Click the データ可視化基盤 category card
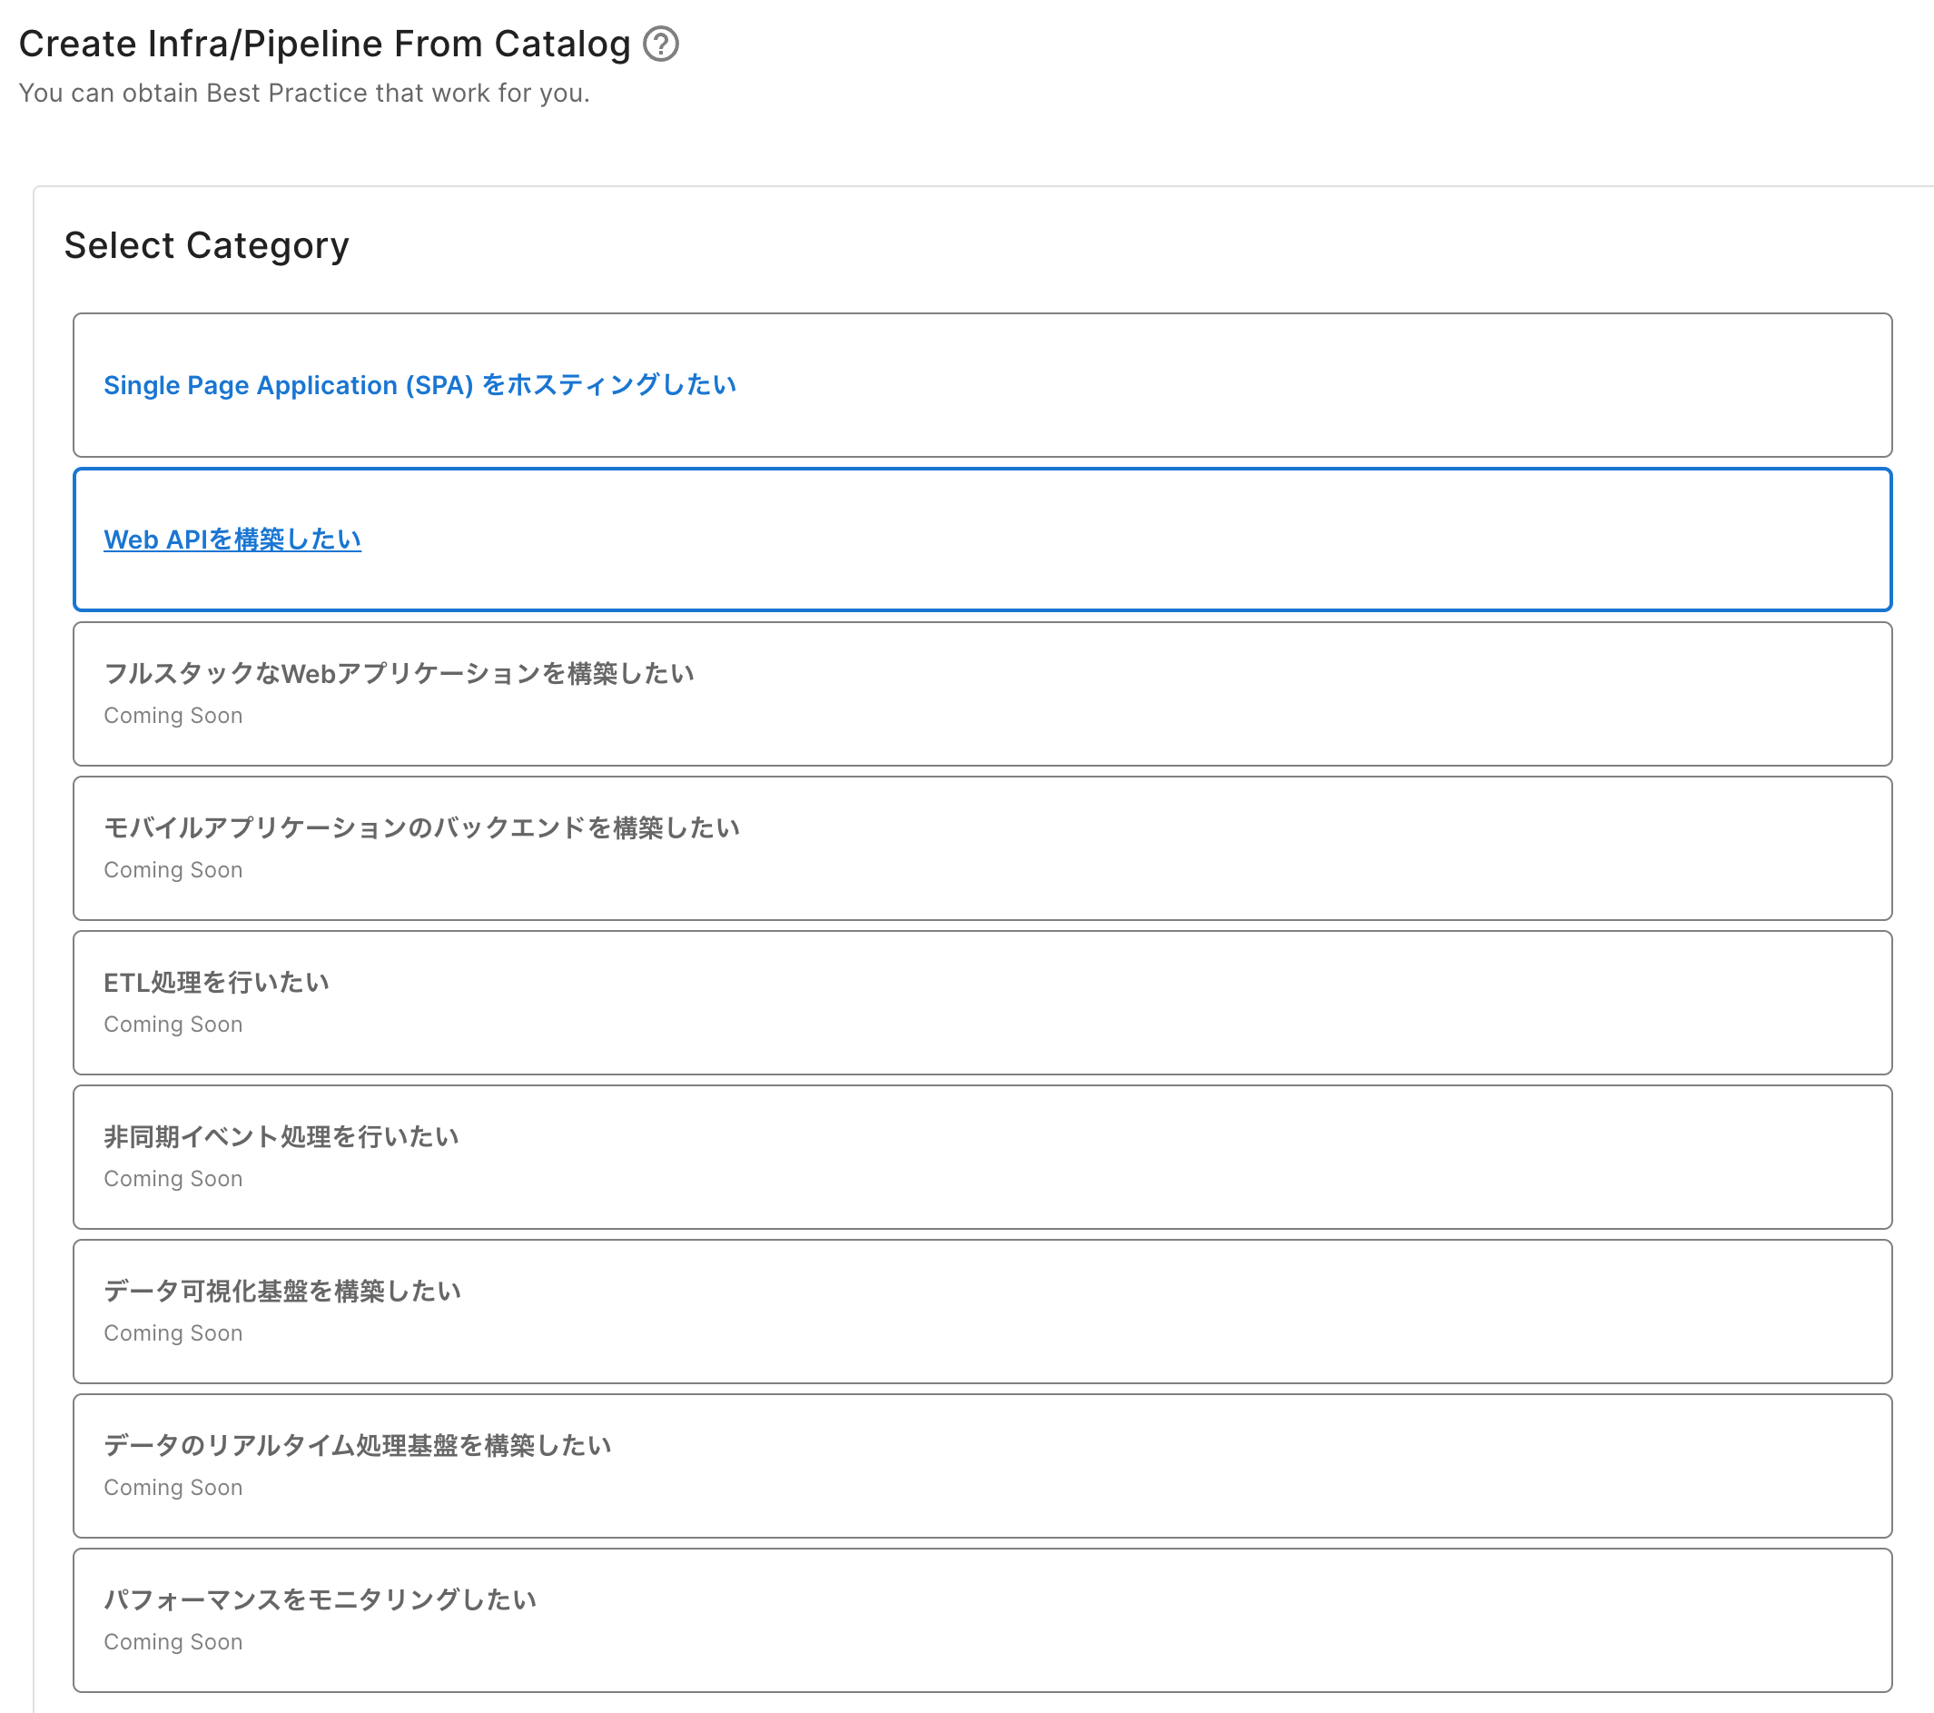 pos(982,1311)
